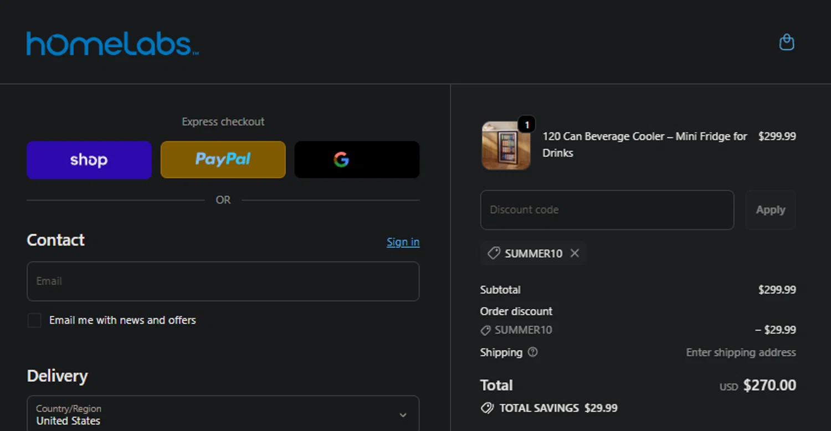
Task: Enable Email me with news and offers
Action: pos(34,320)
